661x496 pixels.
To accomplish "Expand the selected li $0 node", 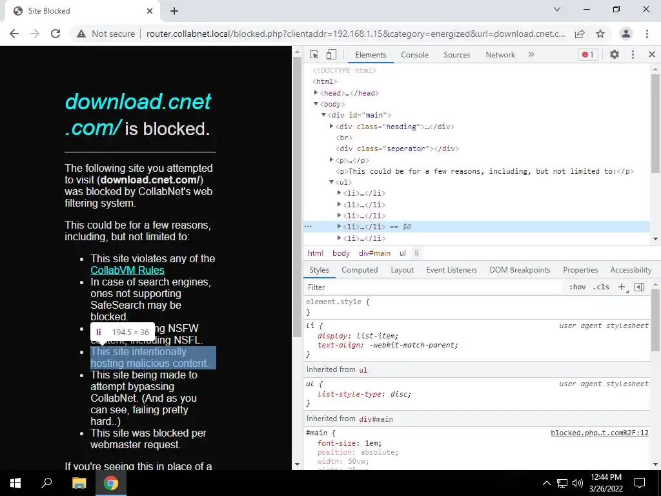I will click(339, 227).
